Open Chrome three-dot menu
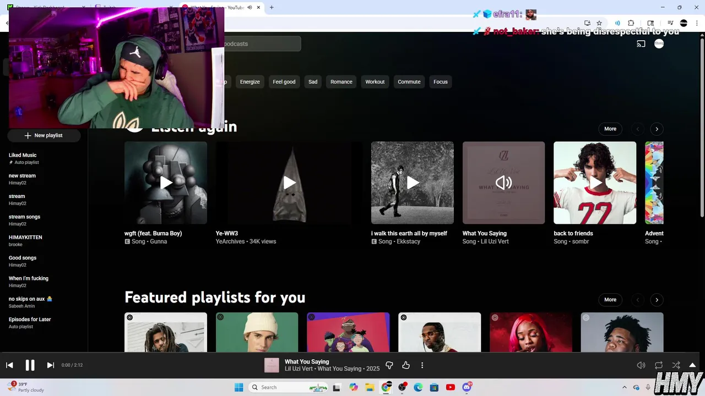This screenshot has width=705, height=396. pyautogui.click(x=697, y=23)
